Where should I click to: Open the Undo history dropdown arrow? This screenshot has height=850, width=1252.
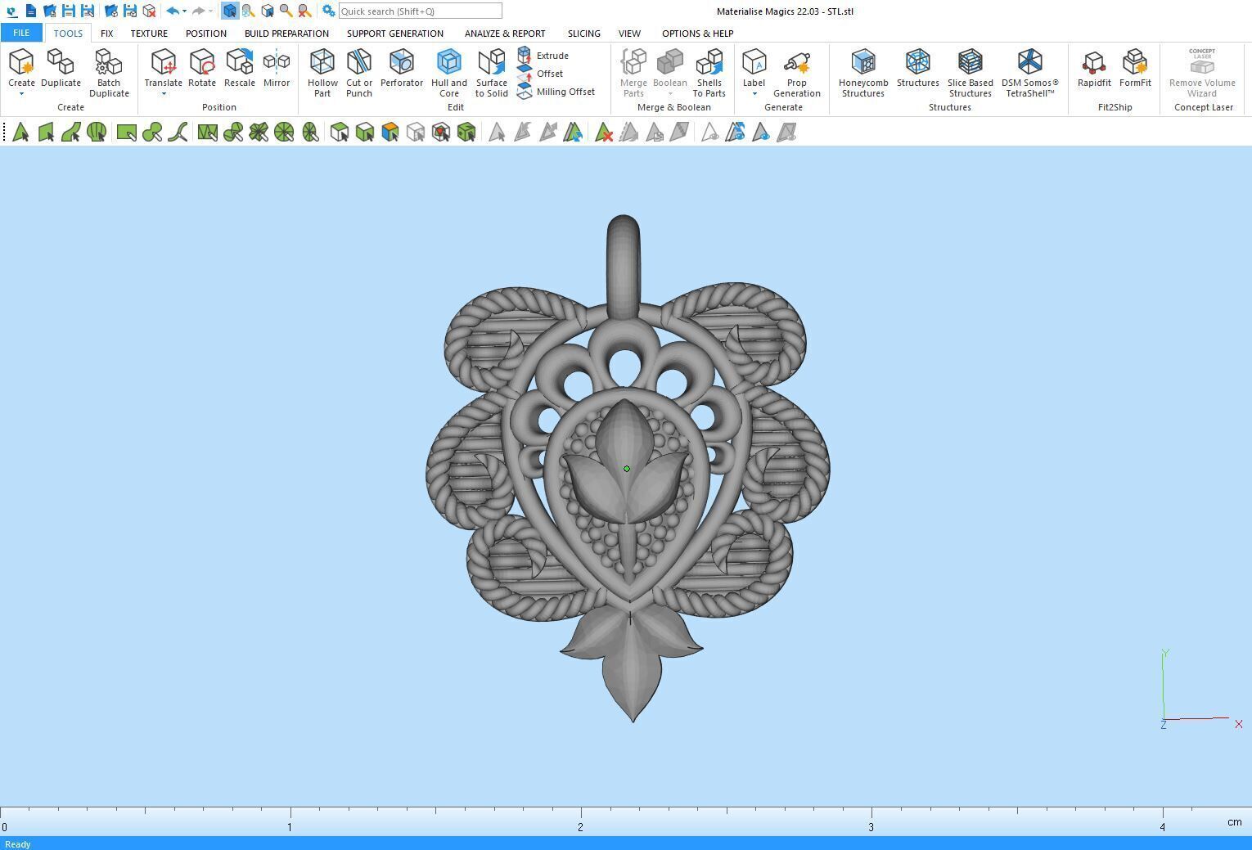tap(184, 11)
